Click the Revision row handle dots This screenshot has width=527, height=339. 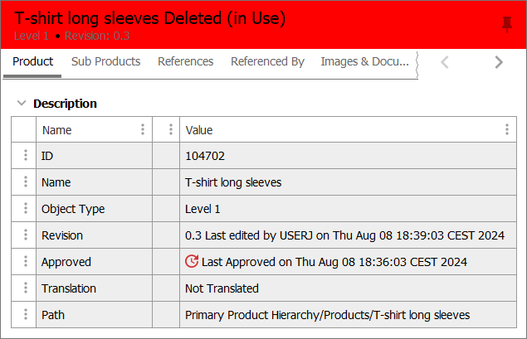25,235
